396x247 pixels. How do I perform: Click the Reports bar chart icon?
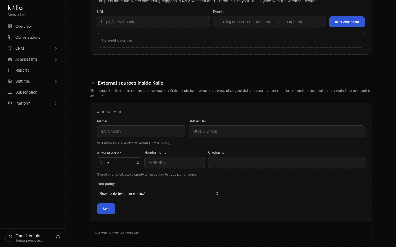point(10,70)
